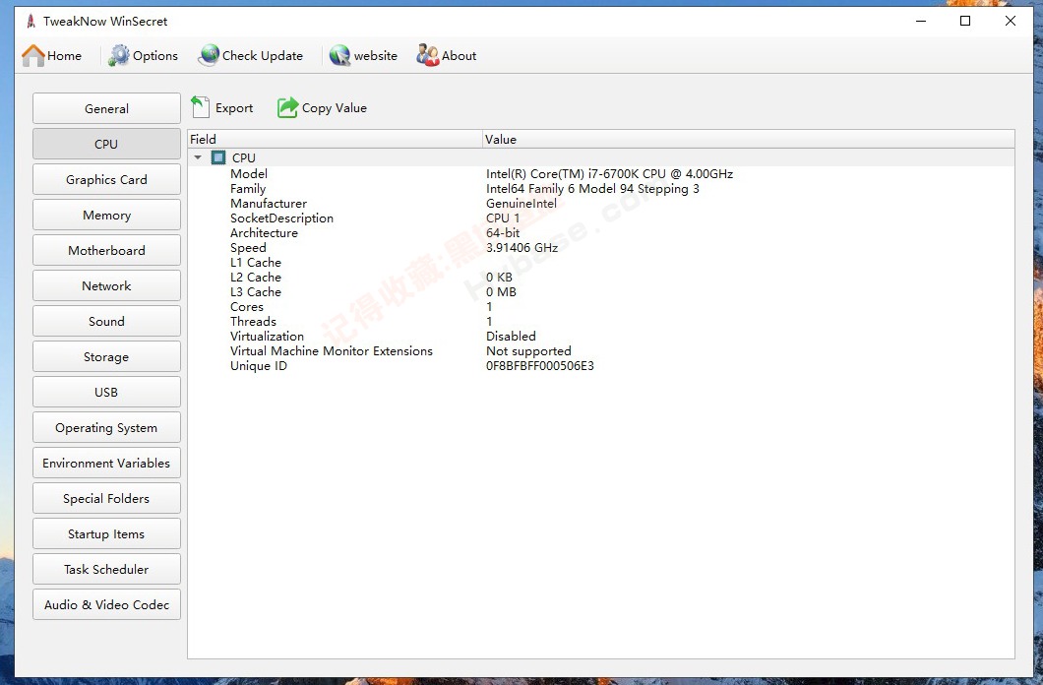Show Startup Items section

[106, 533]
